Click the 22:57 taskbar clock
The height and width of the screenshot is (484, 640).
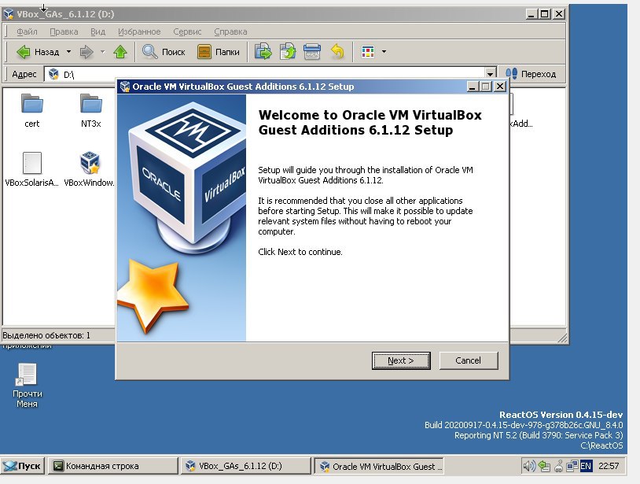(609, 466)
